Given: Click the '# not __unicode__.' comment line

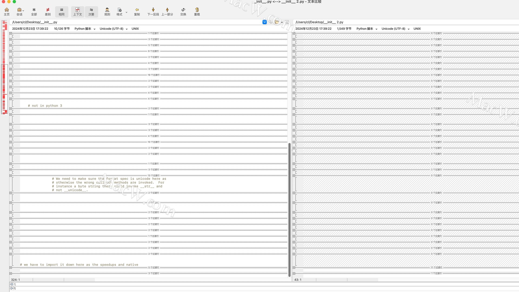Looking at the screenshot, I should click(x=70, y=190).
